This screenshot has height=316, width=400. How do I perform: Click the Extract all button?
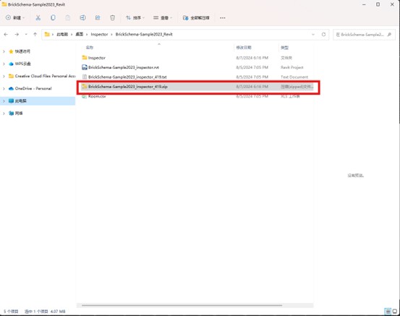[196, 17]
